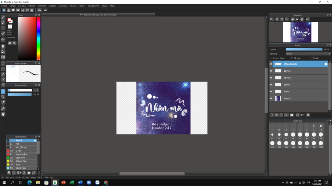The image size is (332, 186).
Task: Select the Edge Pen brush
Action: [22, 158]
